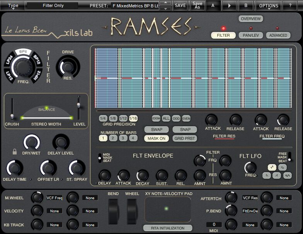The width and height of the screenshot is (303, 234).
Task: Click the M.WHEEL amount knob beside VCF Freq
Action: [37, 198]
